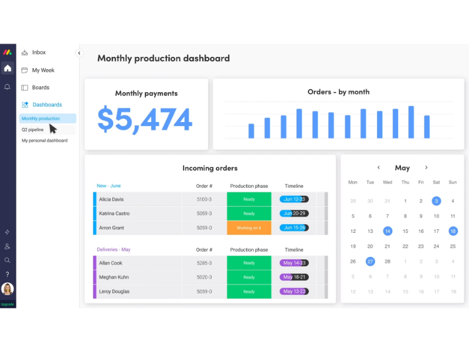
Task: Click Production phase header in June group
Action: [x=249, y=186]
